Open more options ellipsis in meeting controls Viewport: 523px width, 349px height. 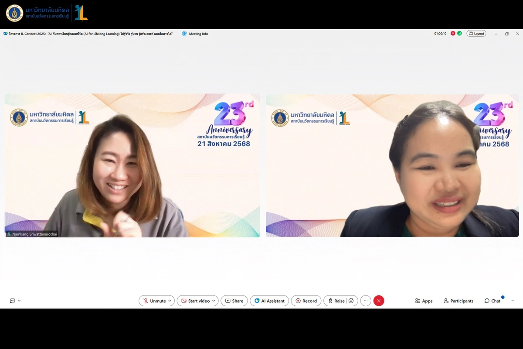(x=366, y=301)
